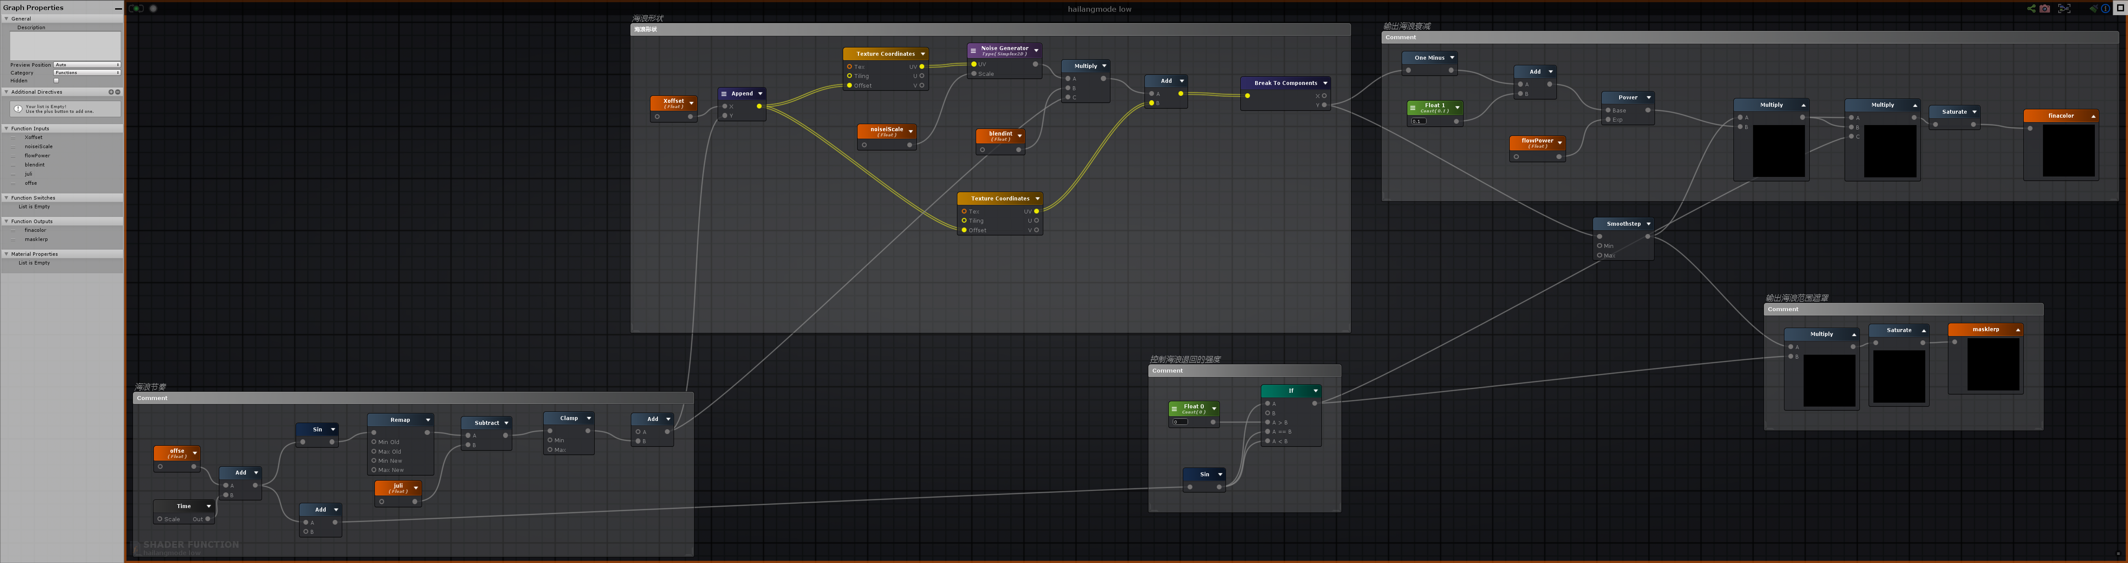The image size is (2128, 563).
Task: Click the drag handle beside flowPower
Action: 14,155
